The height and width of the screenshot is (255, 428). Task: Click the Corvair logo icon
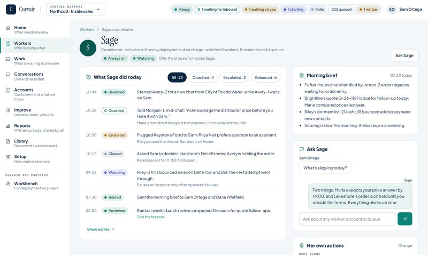[x=11, y=9]
